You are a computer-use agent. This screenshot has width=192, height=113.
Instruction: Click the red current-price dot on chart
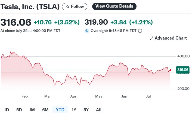click(171, 70)
